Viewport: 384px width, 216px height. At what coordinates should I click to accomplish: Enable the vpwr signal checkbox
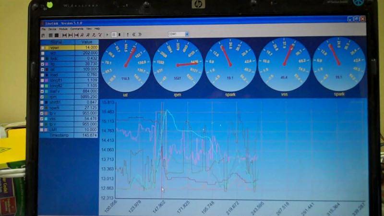point(43,48)
